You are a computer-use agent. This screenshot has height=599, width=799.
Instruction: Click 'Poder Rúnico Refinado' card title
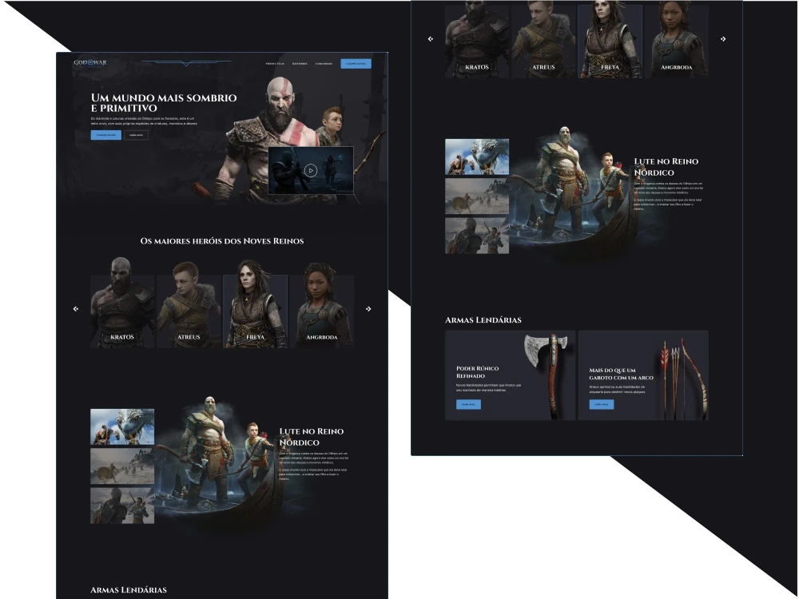click(x=478, y=372)
